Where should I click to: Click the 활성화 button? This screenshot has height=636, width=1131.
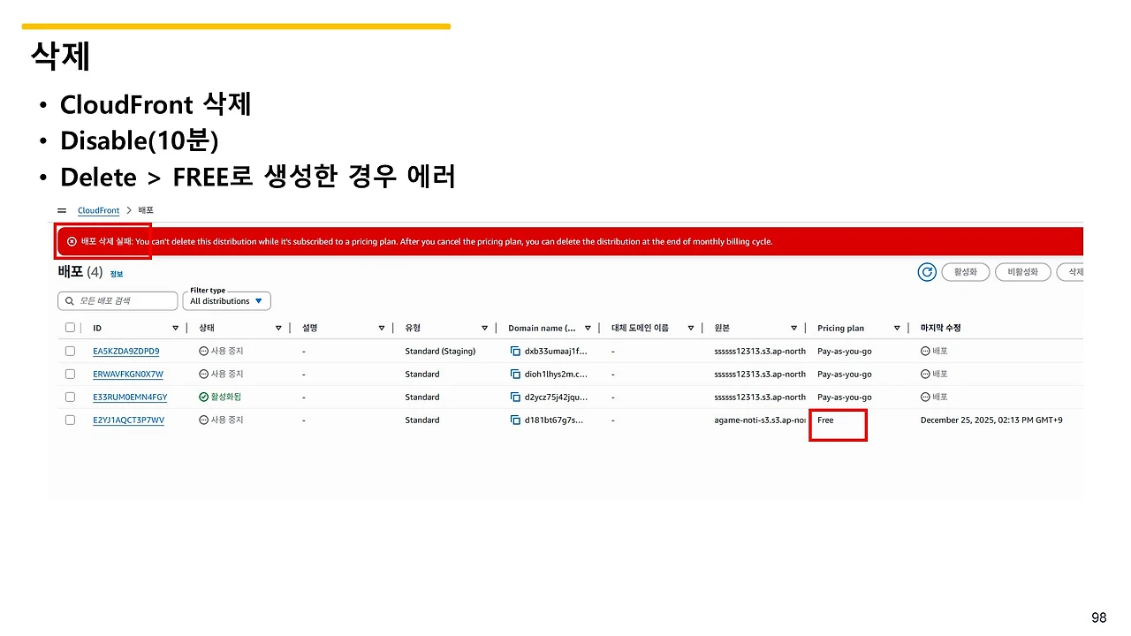point(965,272)
